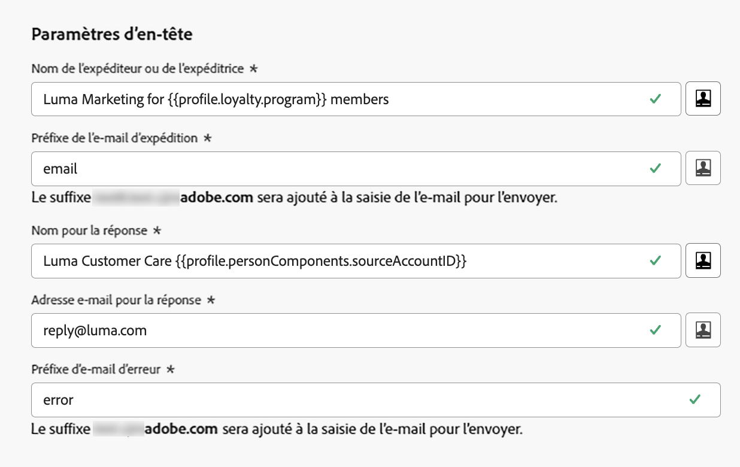Open personalization editor for sender name field
Image resolution: width=740 pixels, height=467 pixels.
[703, 99]
